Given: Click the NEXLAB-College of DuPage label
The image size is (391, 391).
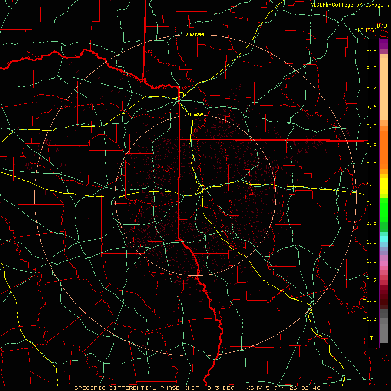Looking at the screenshot, I should [347, 5].
